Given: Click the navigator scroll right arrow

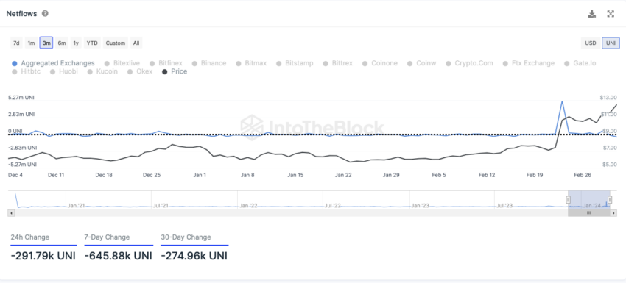Looking at the screenshot, I should 613,213.
